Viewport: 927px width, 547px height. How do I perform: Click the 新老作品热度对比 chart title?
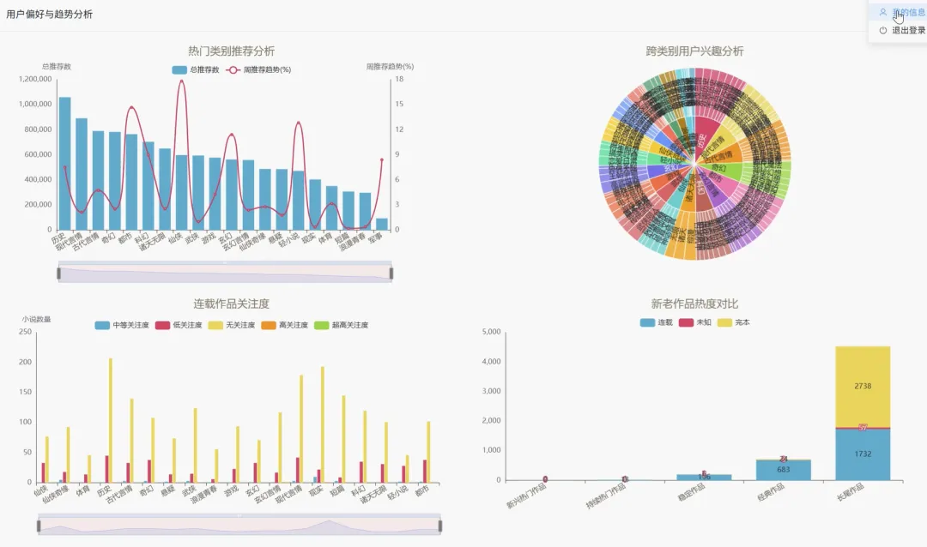point(694,304)
